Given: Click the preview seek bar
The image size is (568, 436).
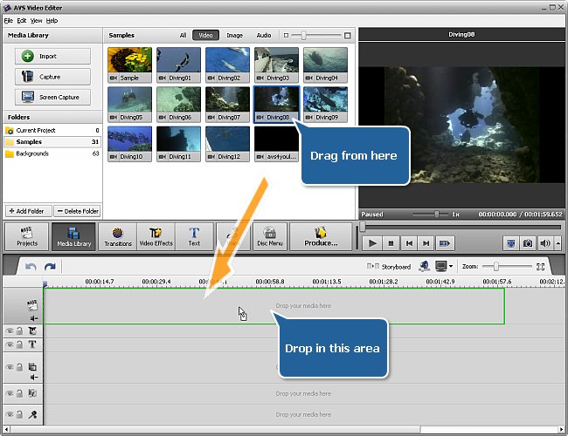Looking at the screenshot, I should click(x=461, y=227).
